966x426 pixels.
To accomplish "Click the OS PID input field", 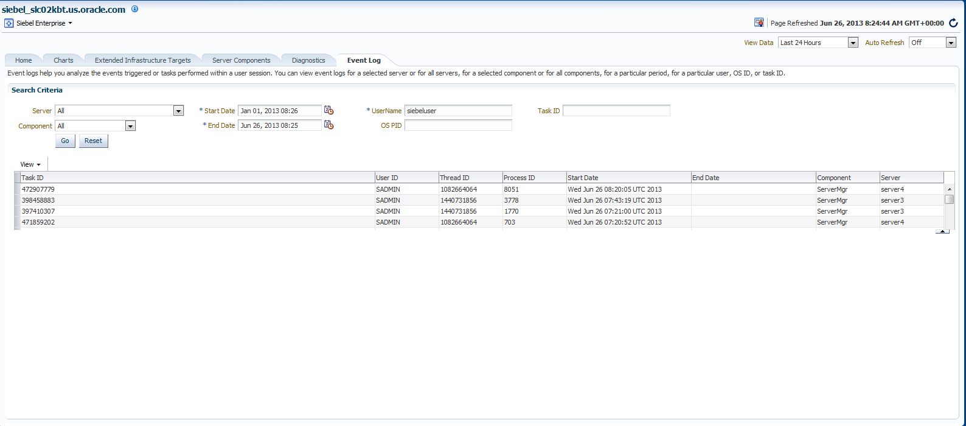I will 458,125.
